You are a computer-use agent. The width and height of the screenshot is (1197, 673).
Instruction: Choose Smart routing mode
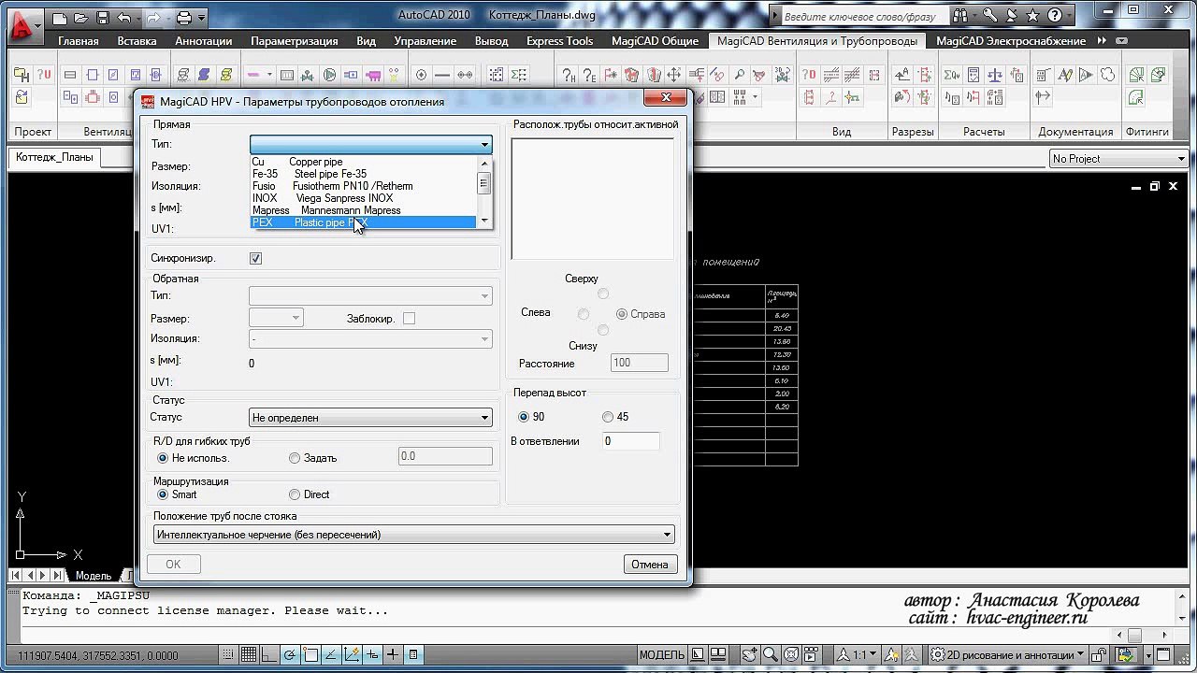tap(163, 494)
